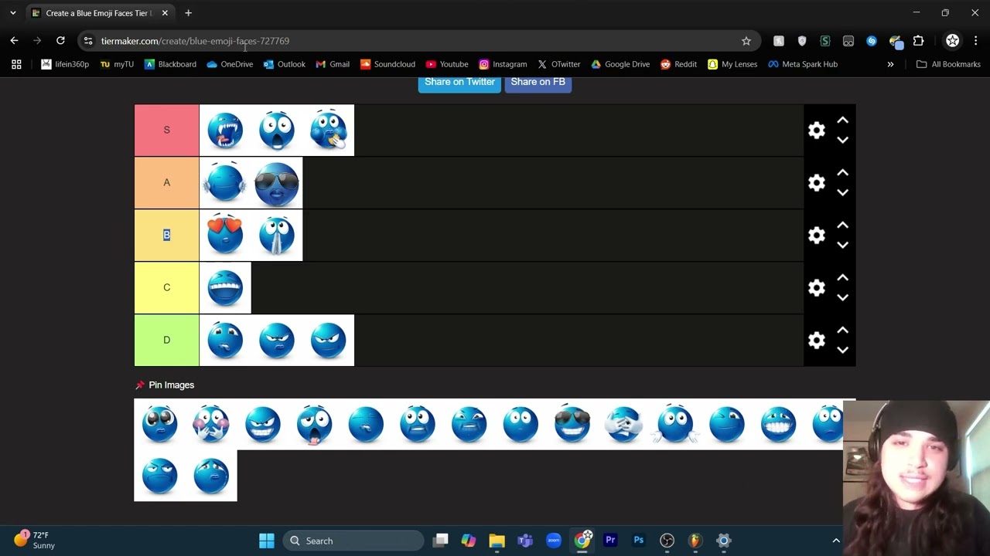
Task: Expand hidden bookmarks chevron
Action: [x=890, y=64]
